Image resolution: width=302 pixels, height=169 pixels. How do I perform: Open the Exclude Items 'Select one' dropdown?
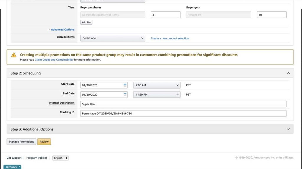[x=113, y=38]
